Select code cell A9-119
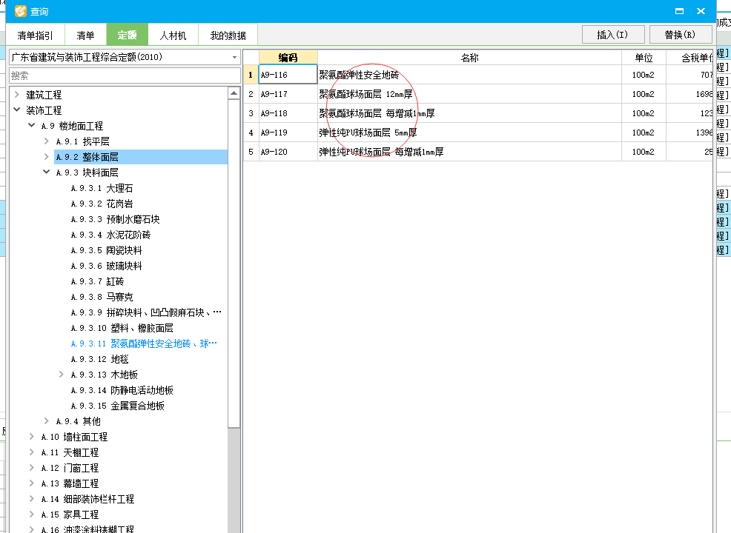 click(288, 133)
